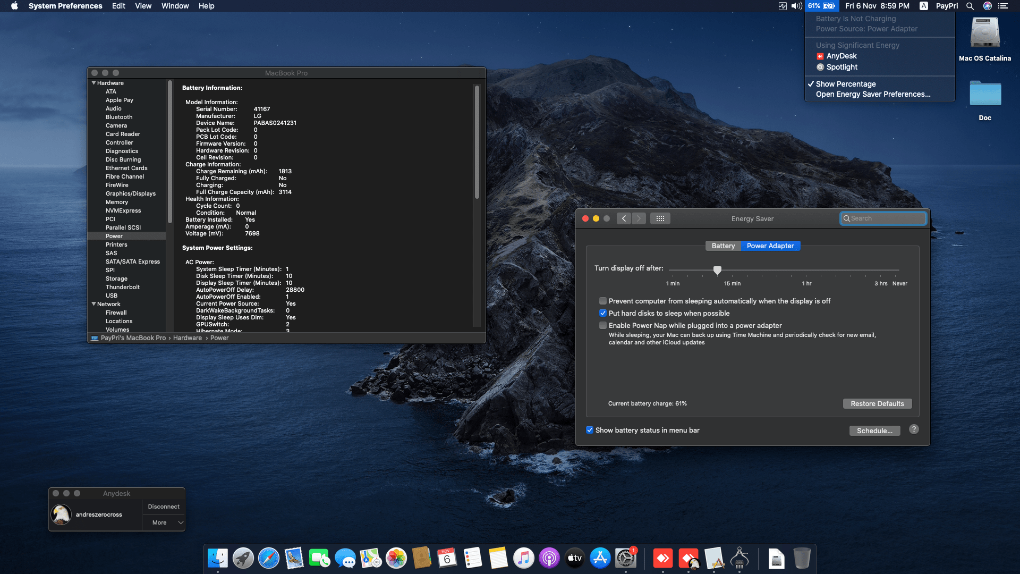Switch to the Battery tab
This screenshot has width=1020, height=574.
[x=723, y=246]
